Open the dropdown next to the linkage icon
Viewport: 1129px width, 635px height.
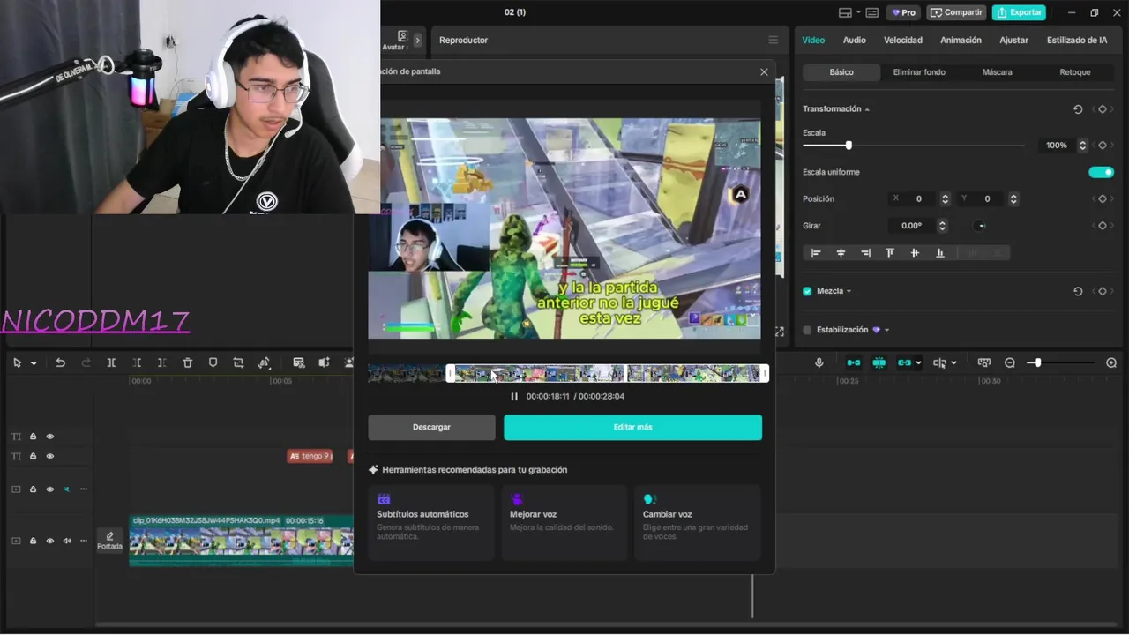918,362
